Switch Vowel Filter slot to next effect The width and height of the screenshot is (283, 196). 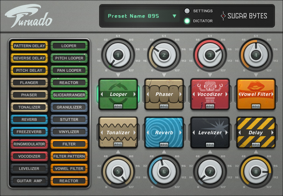click(x=272, y=94)
